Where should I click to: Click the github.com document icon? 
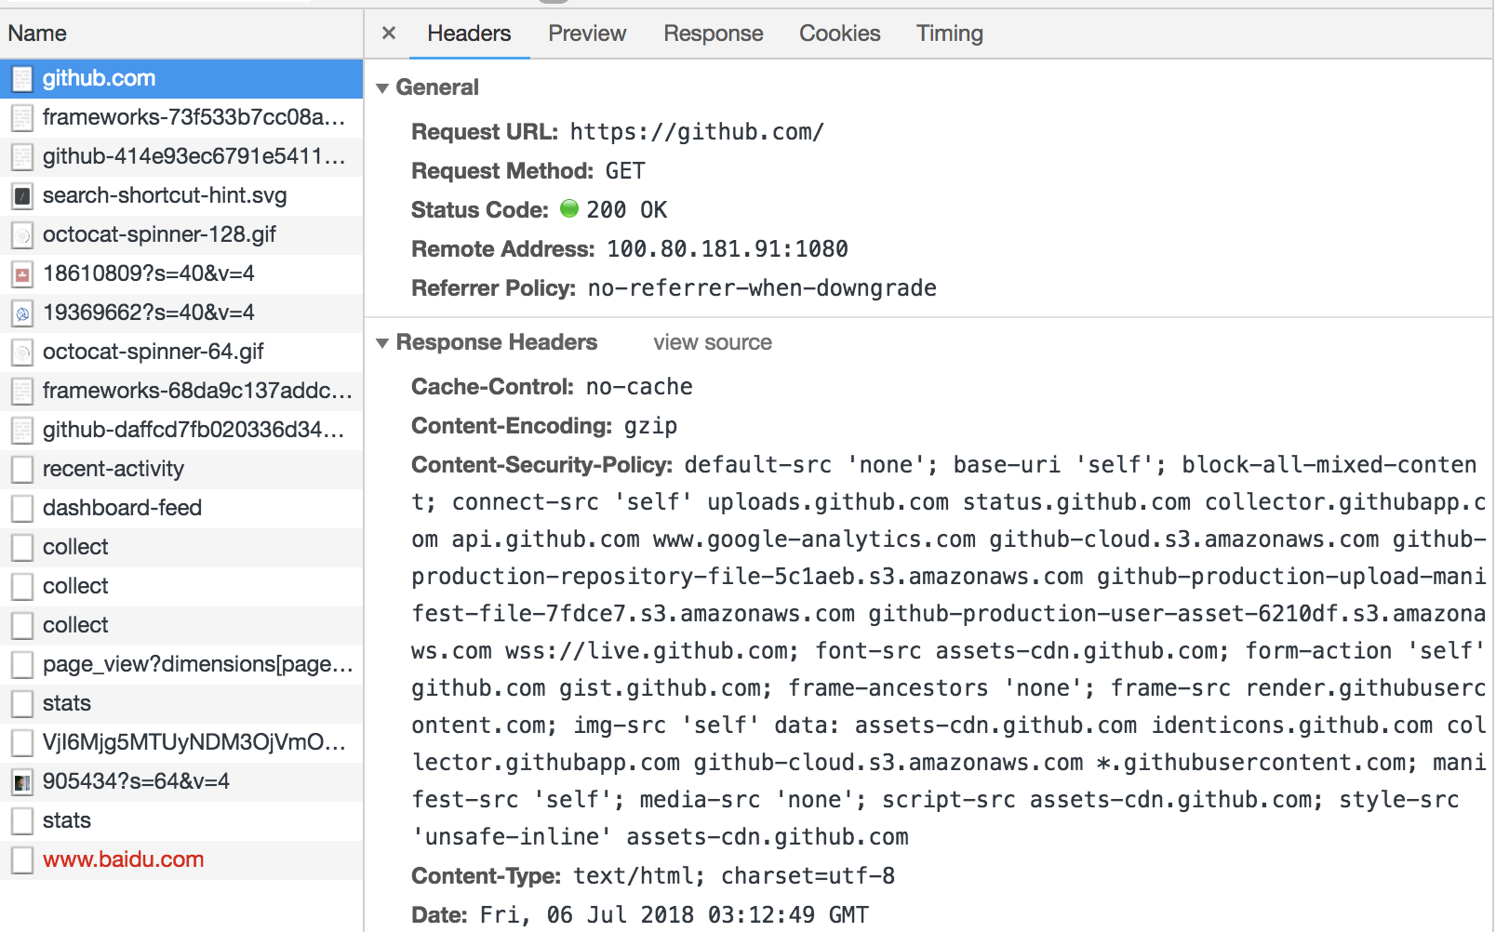[x=22, y=79]
